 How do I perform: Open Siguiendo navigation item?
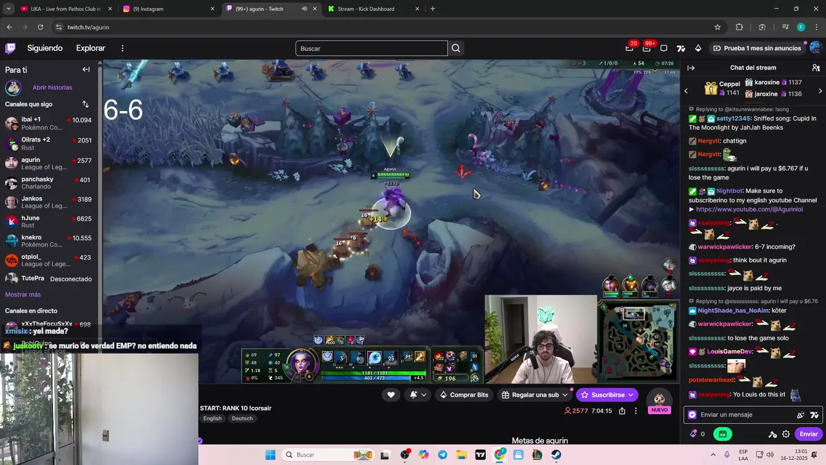click(x=45, y=48)
